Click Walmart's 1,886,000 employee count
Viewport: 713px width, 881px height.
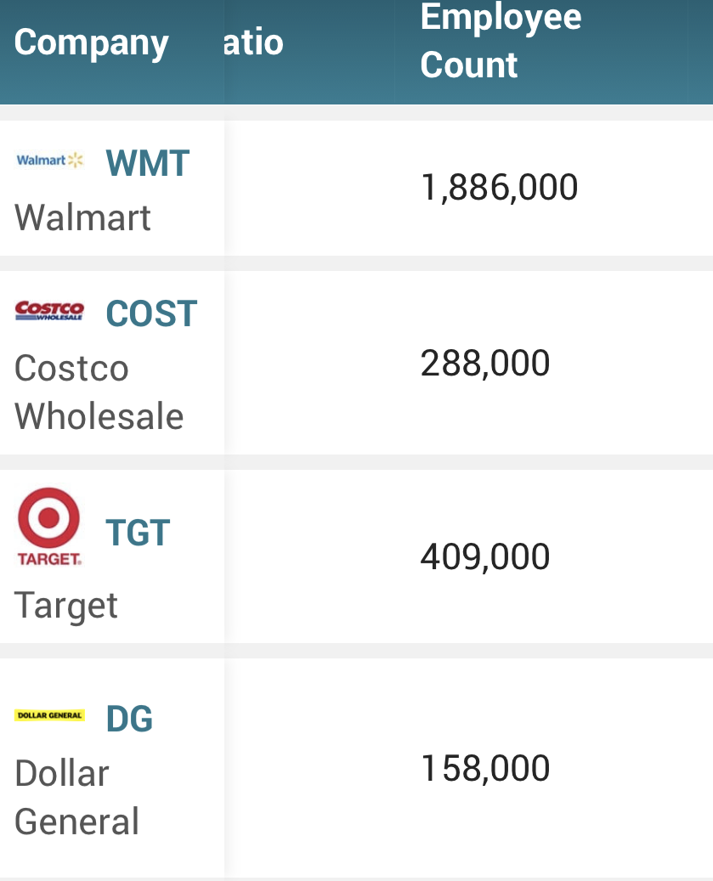[x=500, y=187]
